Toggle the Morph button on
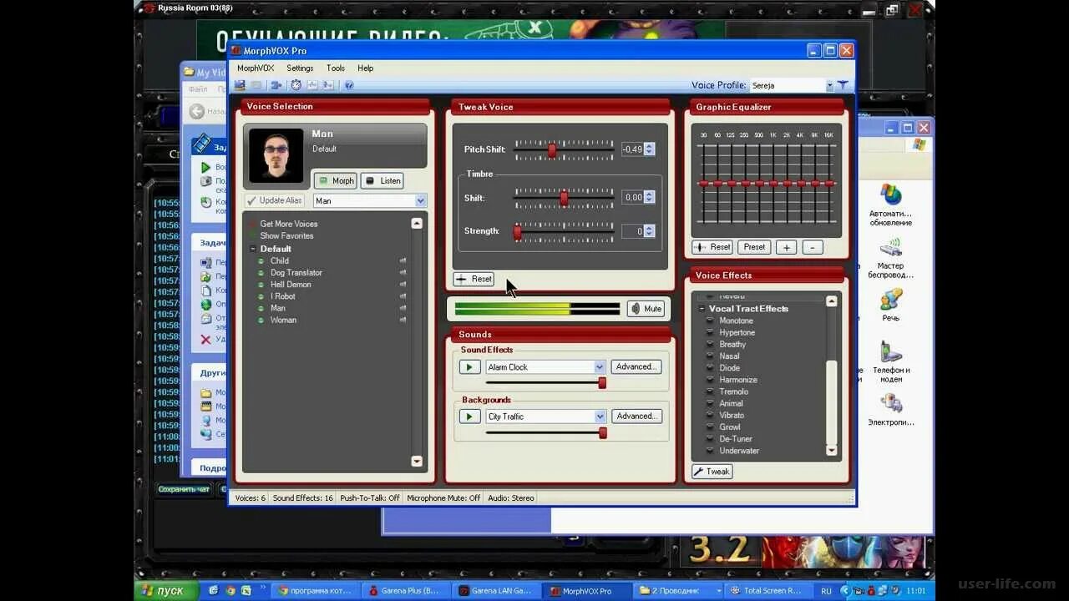Viewport: 1069px width, 601px height. pyautogui.click(x=336, y=180)
